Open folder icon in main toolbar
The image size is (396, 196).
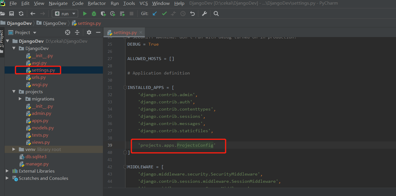coord(3,14)
